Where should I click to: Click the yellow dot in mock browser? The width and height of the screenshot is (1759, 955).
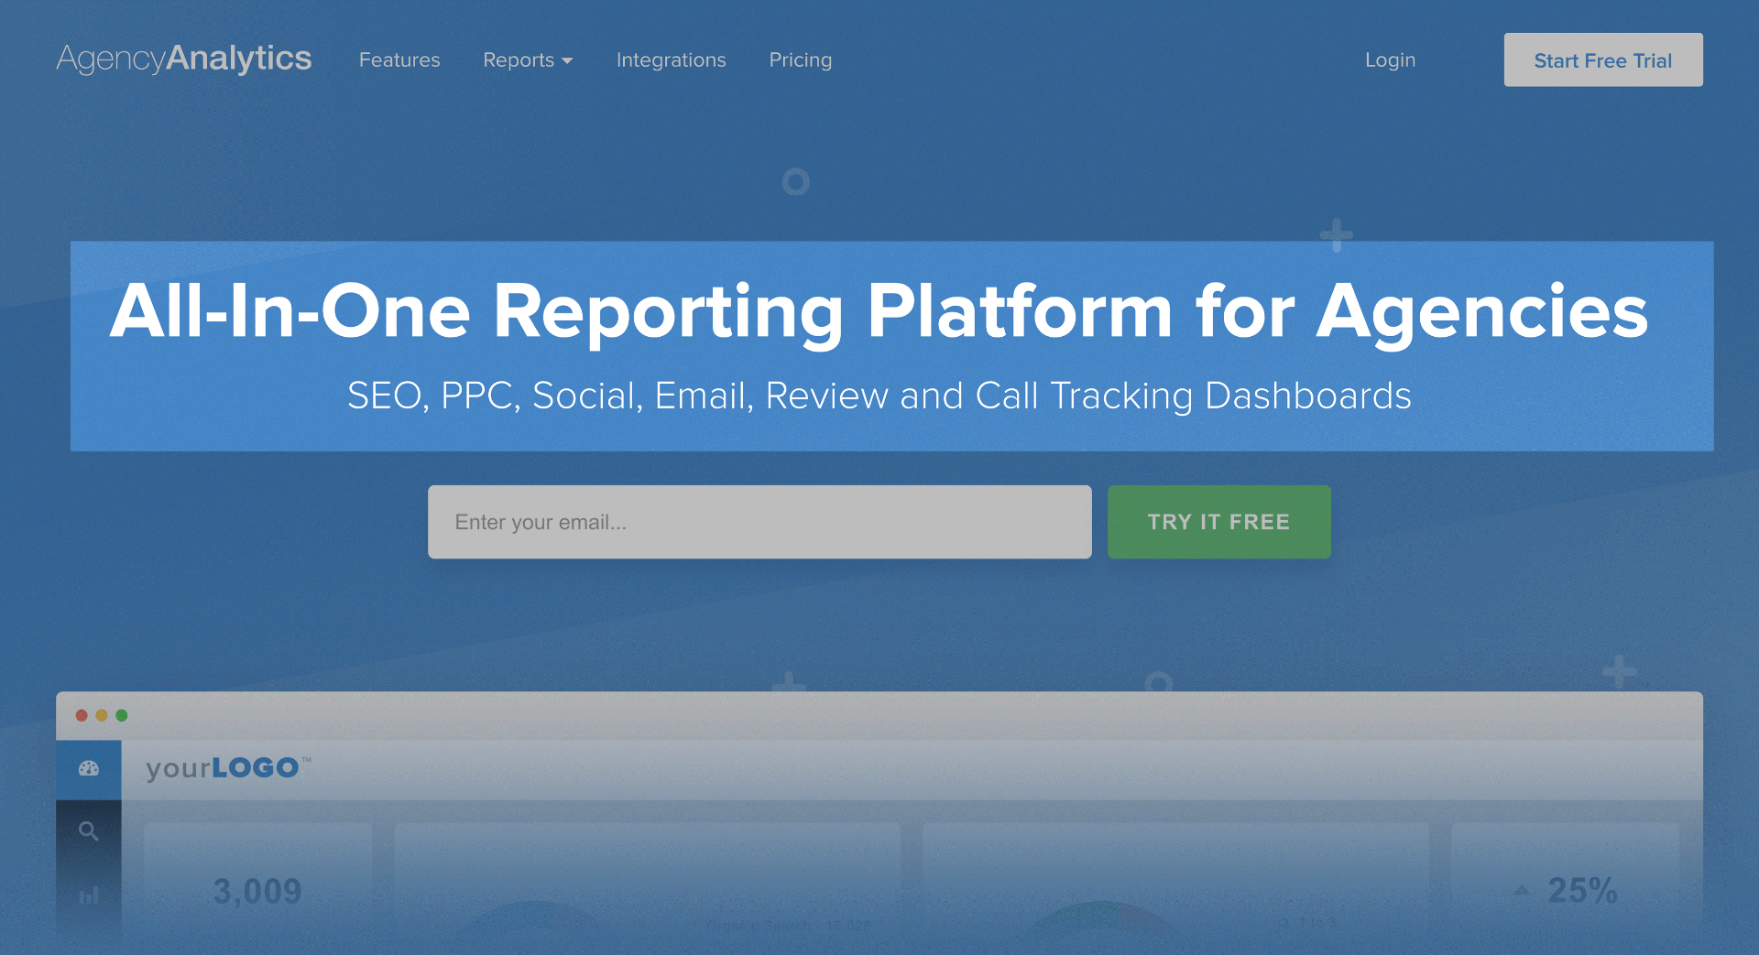(x=102, y=715)
